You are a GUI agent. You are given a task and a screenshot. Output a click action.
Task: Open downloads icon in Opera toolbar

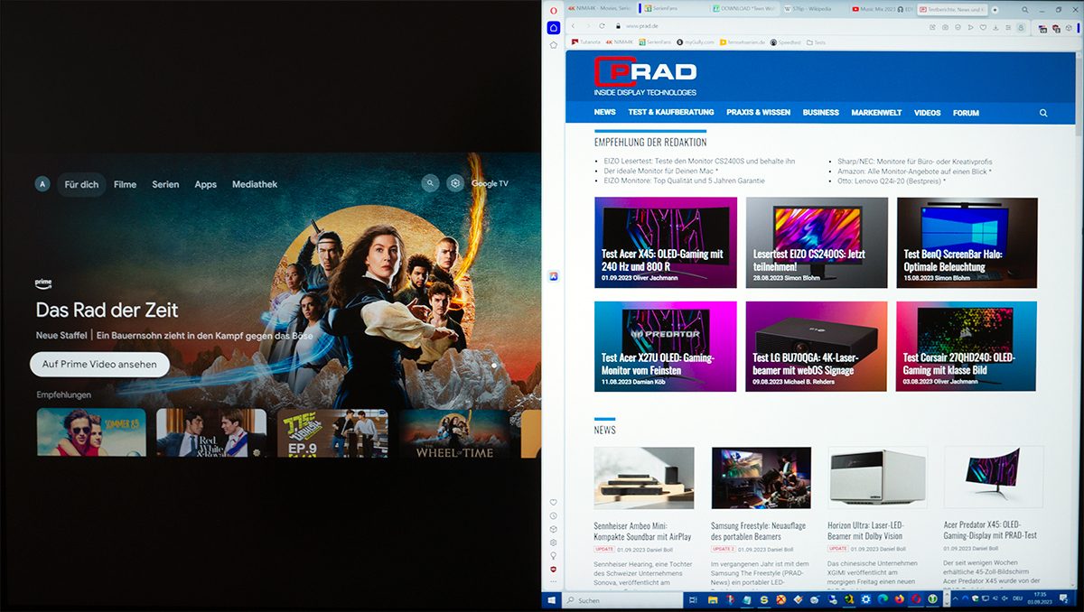[x=995, y=27]
